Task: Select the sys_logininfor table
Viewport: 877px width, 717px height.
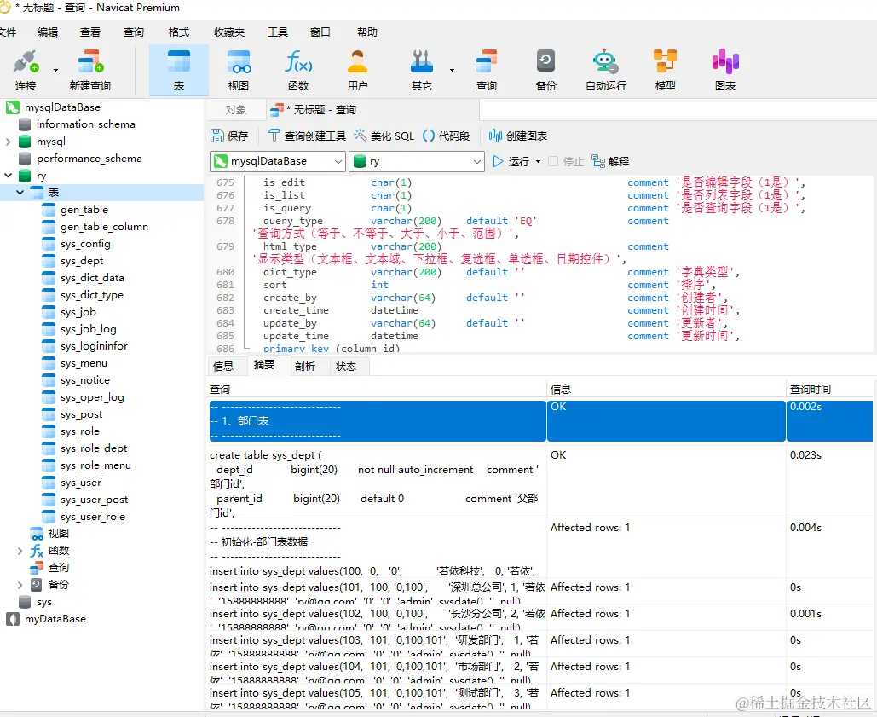Action: (x=94, y=346)
